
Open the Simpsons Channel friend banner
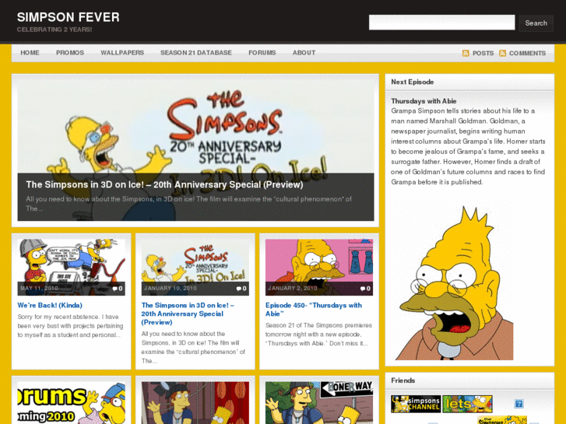(416, 404)
